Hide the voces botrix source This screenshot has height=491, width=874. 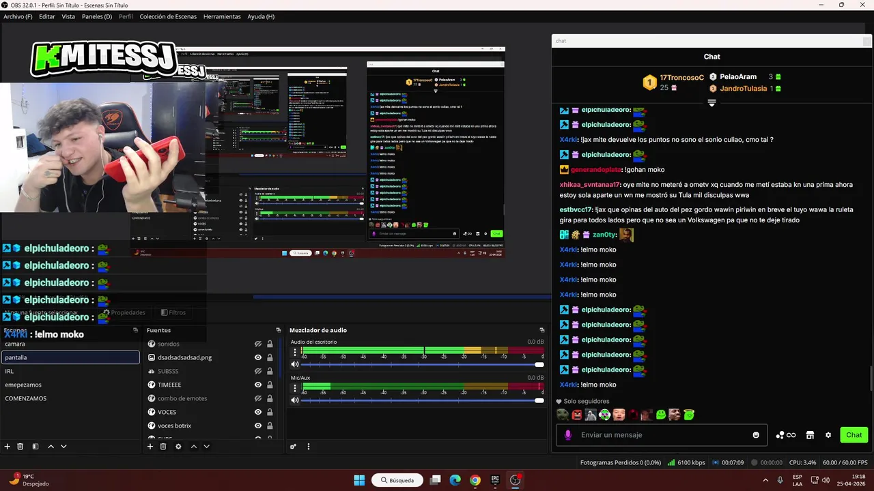point(258,426)
